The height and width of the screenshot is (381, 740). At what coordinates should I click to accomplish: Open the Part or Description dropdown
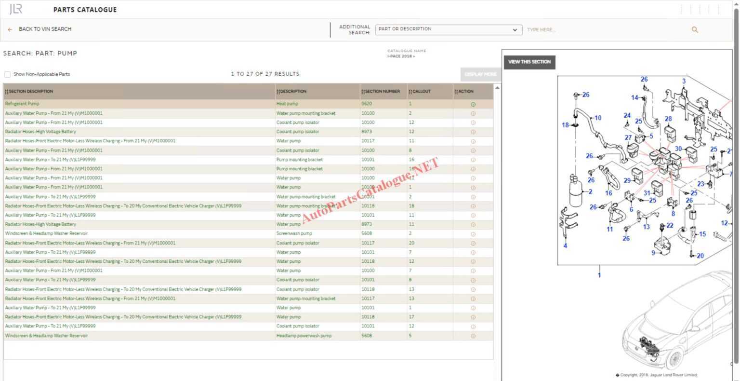(x=448, y=29)
